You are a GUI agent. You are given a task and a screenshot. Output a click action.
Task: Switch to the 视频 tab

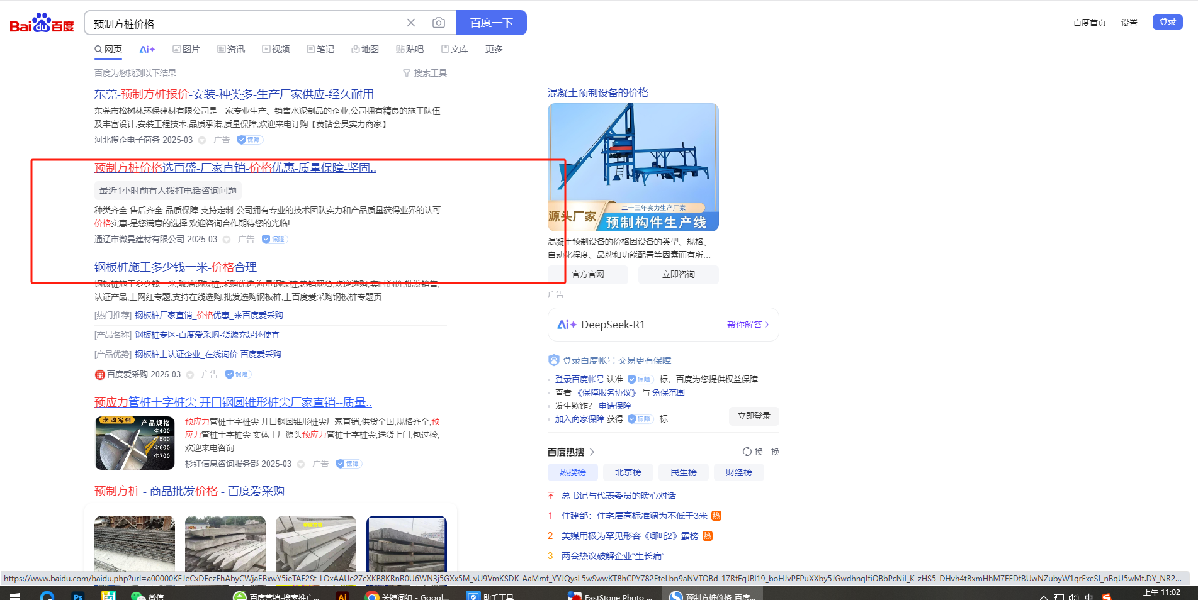[x=276, y=49]
